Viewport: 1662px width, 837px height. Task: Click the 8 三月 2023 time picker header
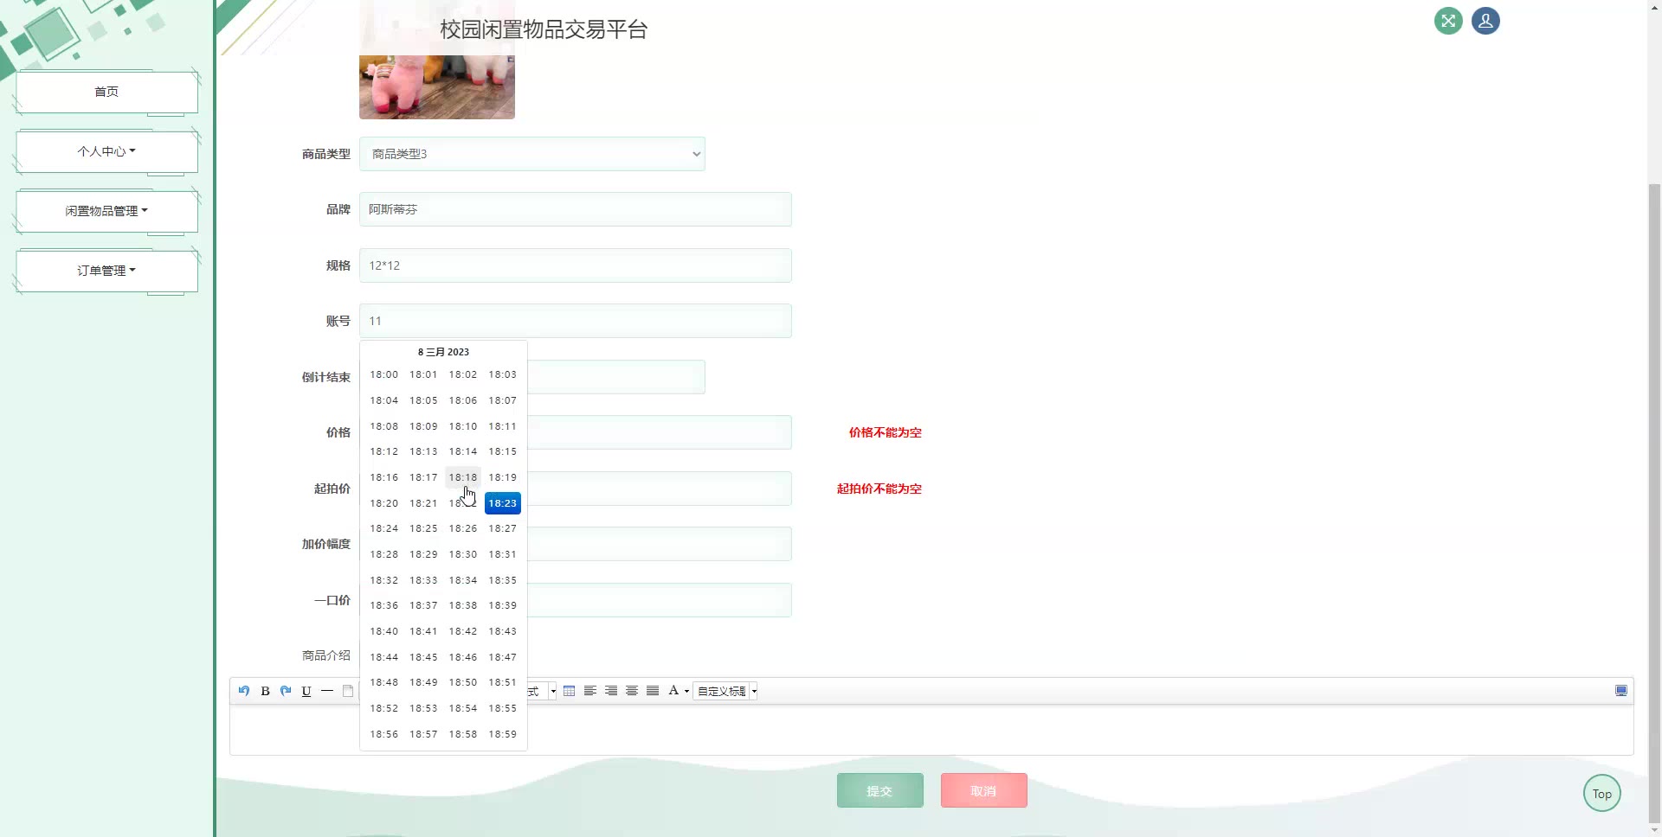pyautogui.click(x=443, y=352)
